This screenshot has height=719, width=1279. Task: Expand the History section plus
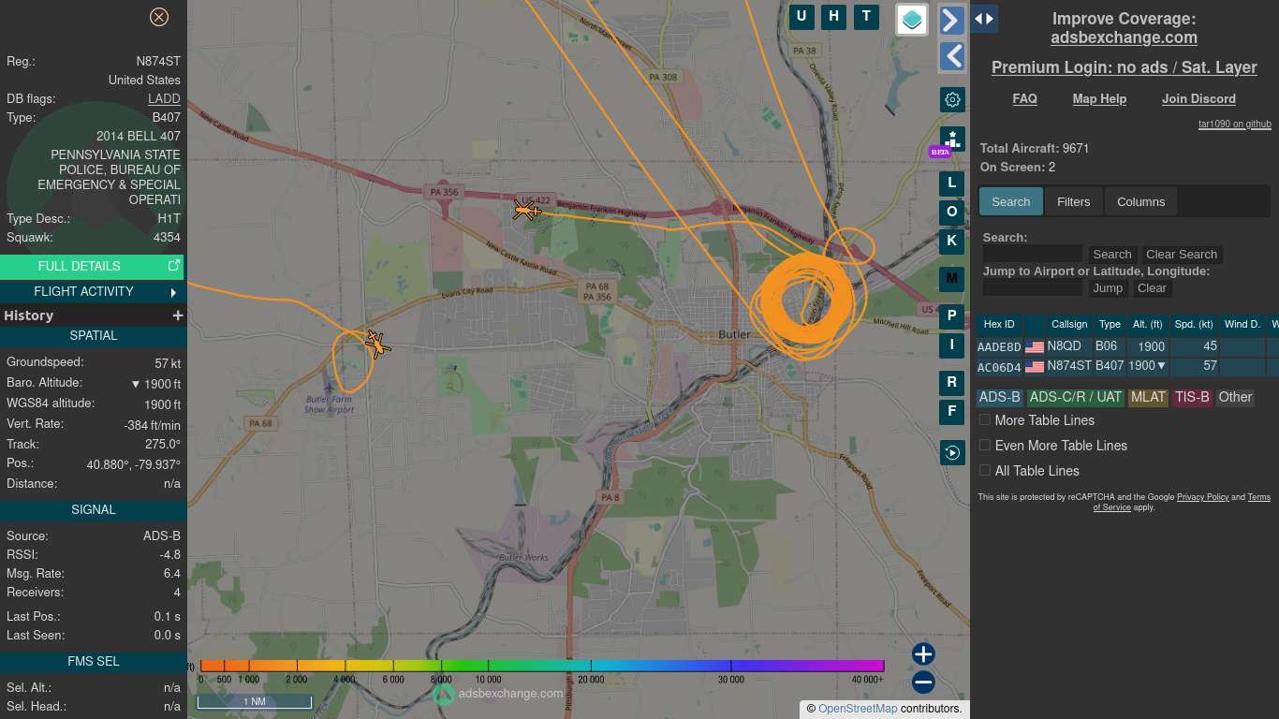(x=177, y=315)
